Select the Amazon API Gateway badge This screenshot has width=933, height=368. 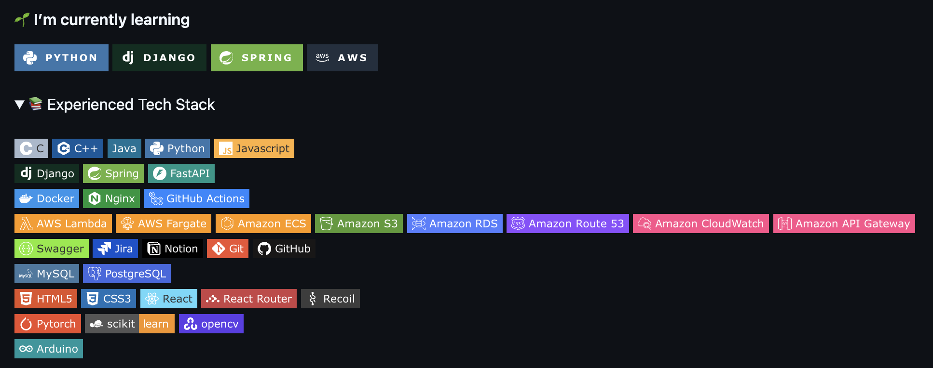coord(844,223)
